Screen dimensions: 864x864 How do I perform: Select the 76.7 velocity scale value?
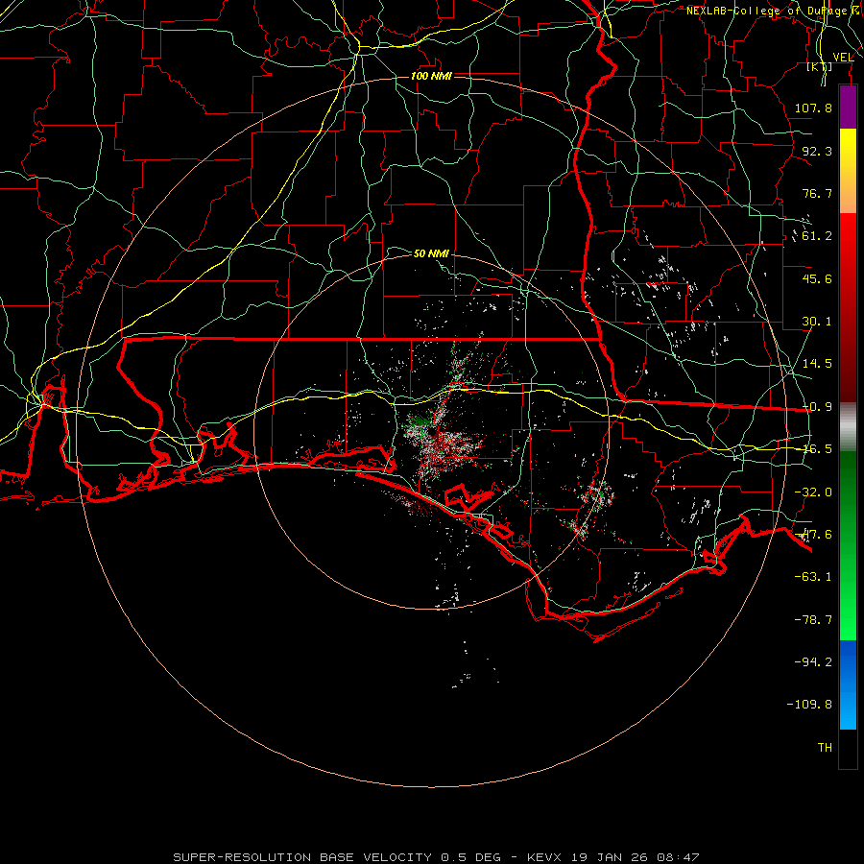point(817,193)
